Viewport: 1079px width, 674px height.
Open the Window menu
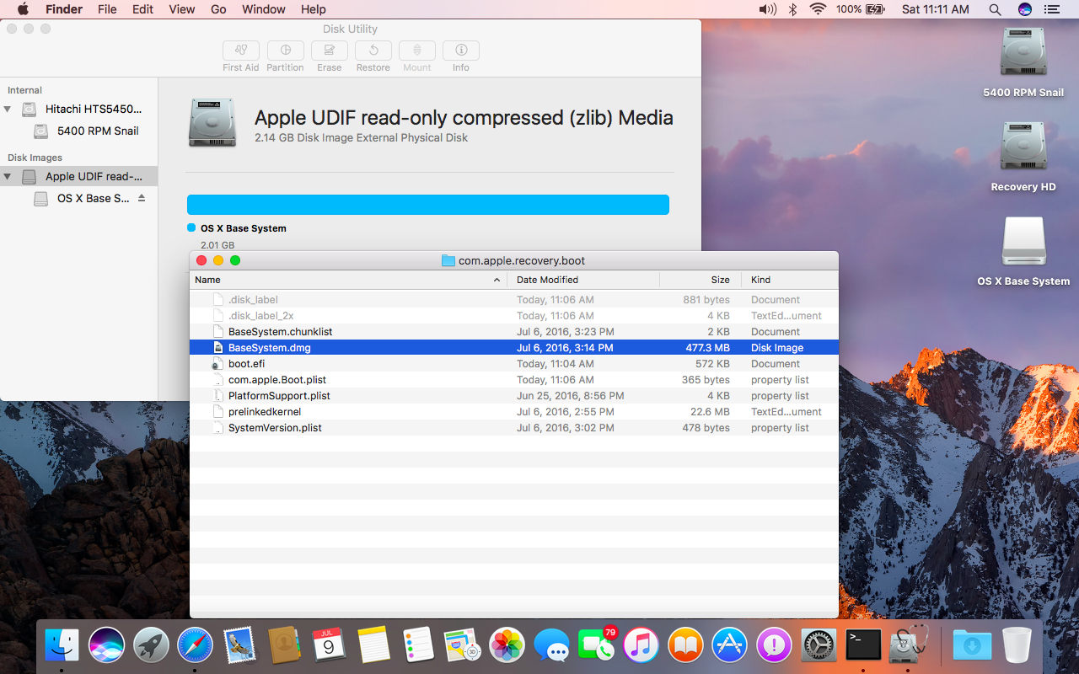pyautogui.click(x=264, y=9)
